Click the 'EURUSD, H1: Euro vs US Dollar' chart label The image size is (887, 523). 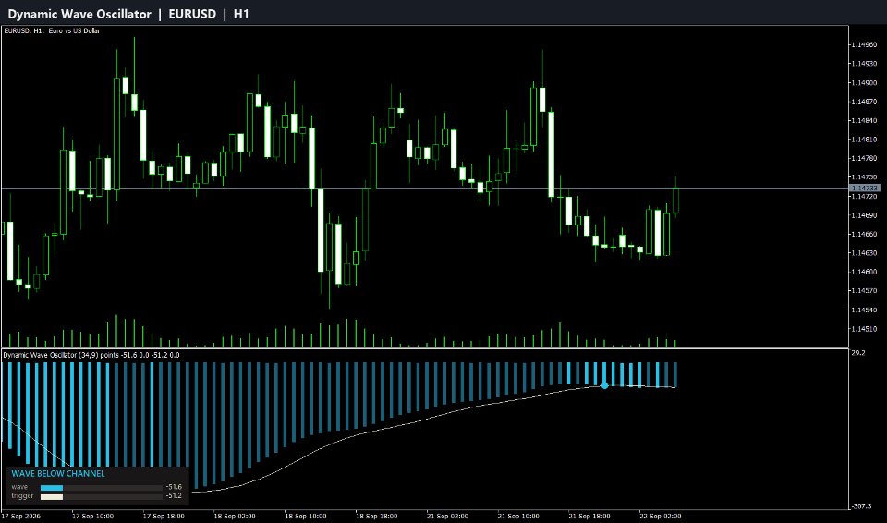click(52, 31)
